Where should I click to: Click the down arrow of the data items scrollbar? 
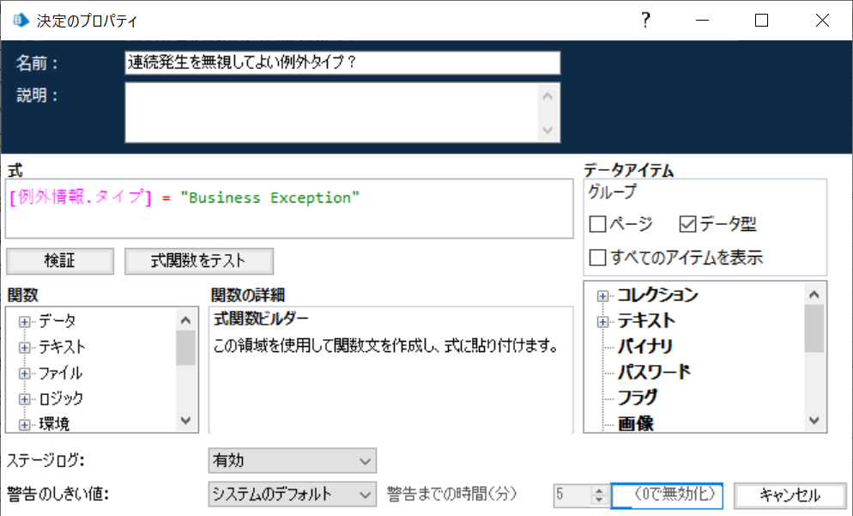click(814, 420)
